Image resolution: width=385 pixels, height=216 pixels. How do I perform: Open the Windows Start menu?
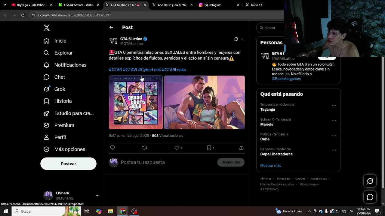(6, 211)
